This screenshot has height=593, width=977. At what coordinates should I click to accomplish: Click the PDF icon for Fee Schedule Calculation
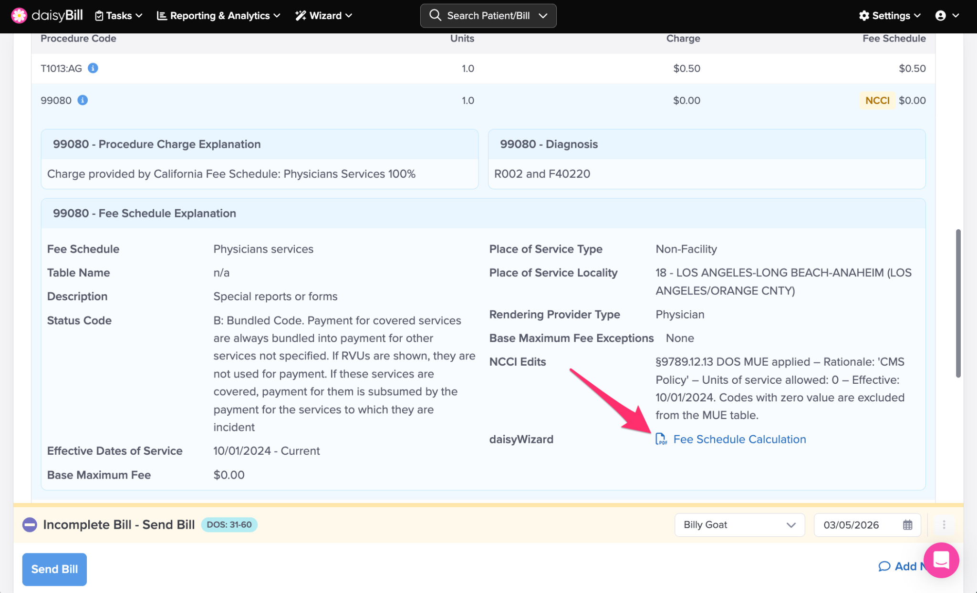661,439
